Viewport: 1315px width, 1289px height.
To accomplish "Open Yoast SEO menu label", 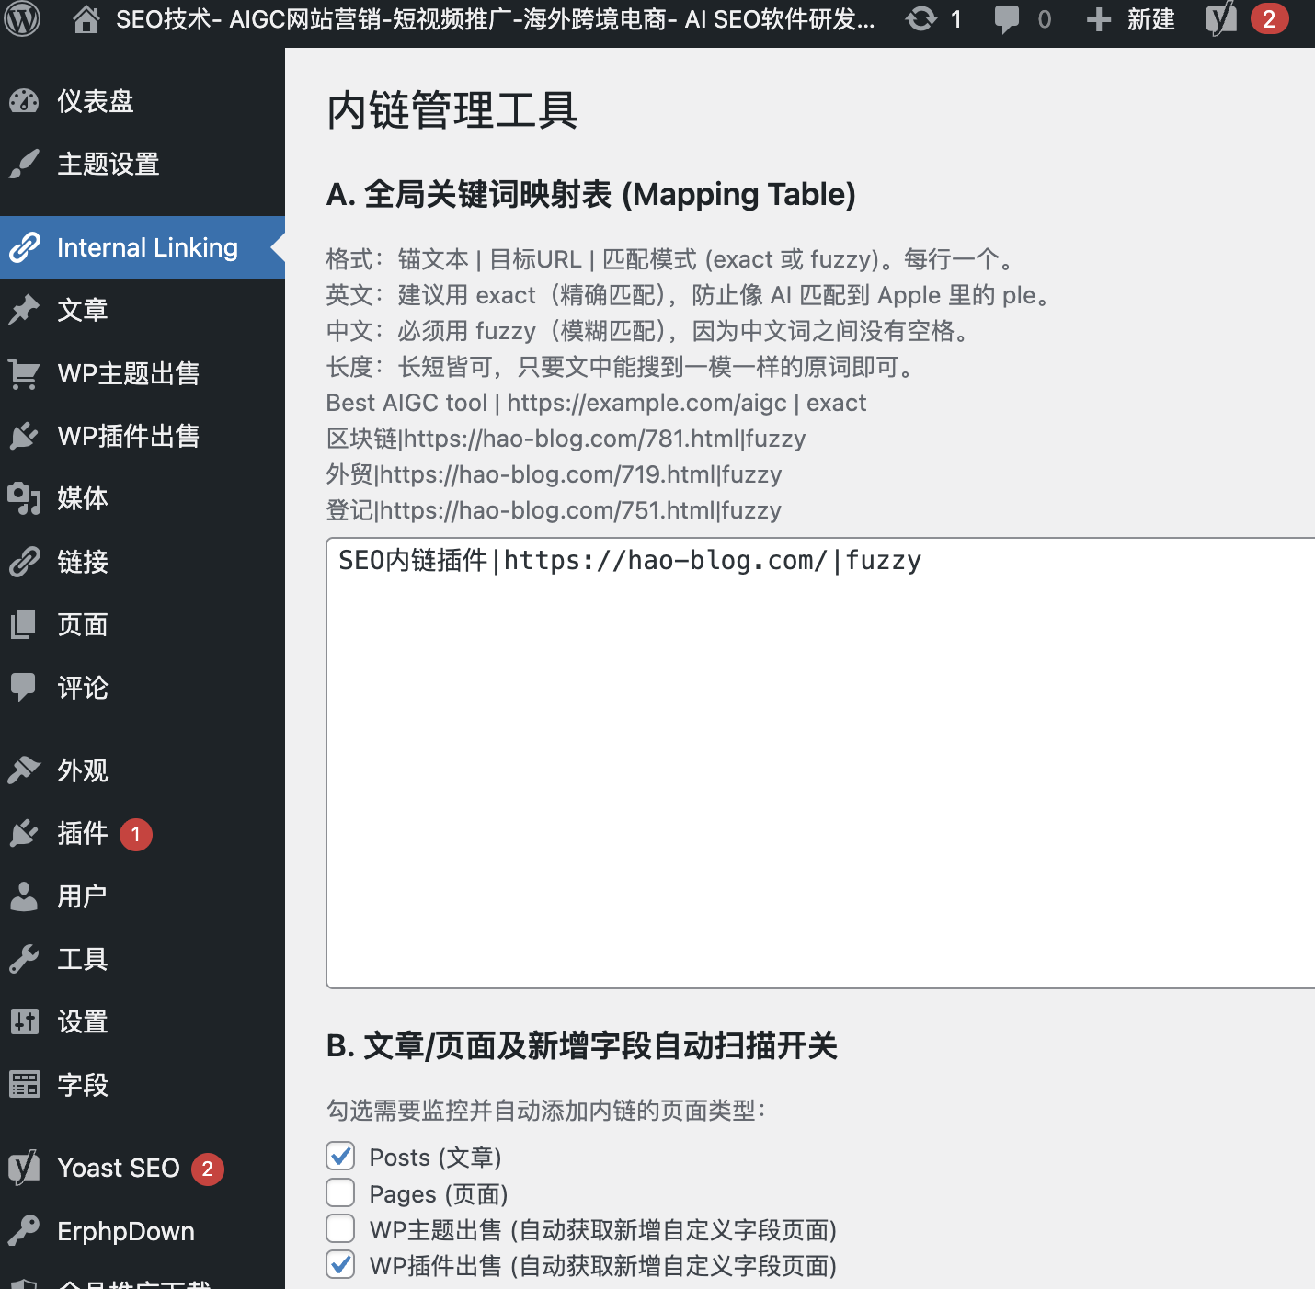I will coord(119,1168).
